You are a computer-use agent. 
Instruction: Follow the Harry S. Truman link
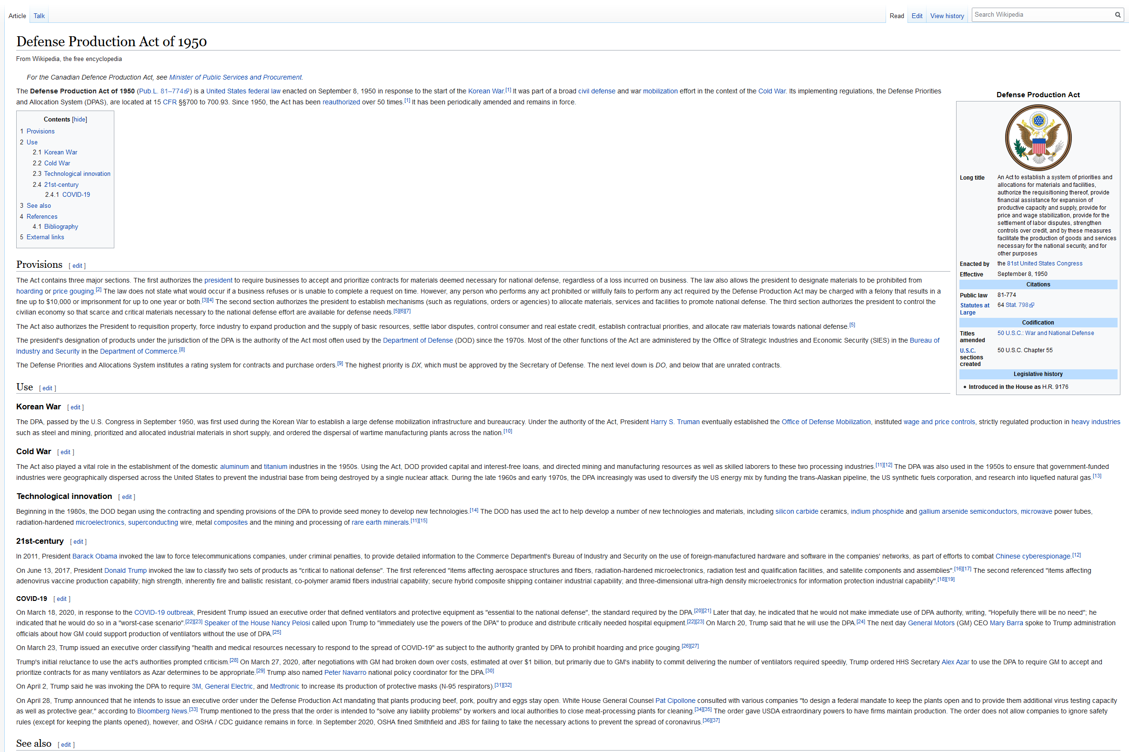pos(675,422)
